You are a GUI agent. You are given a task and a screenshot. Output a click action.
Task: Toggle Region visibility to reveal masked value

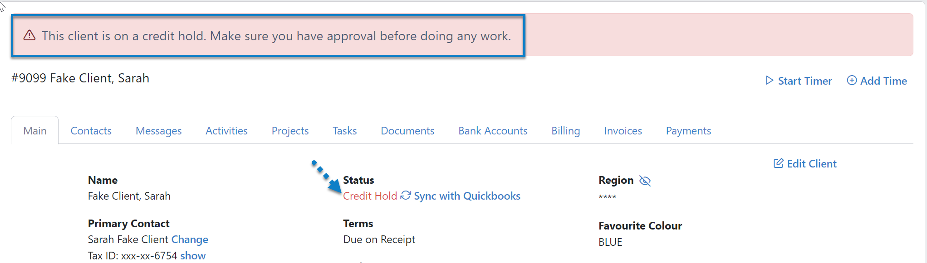645,180
